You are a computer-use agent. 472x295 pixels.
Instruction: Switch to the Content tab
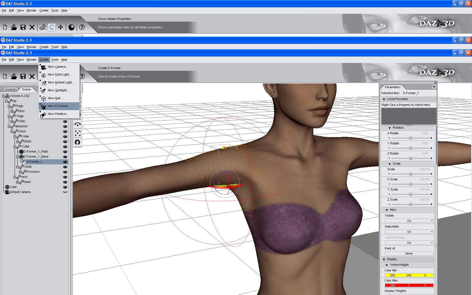pos(10,90)
